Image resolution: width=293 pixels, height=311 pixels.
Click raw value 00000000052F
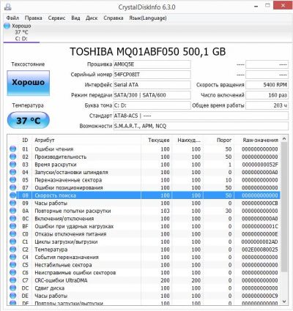[x=260, y=165]
